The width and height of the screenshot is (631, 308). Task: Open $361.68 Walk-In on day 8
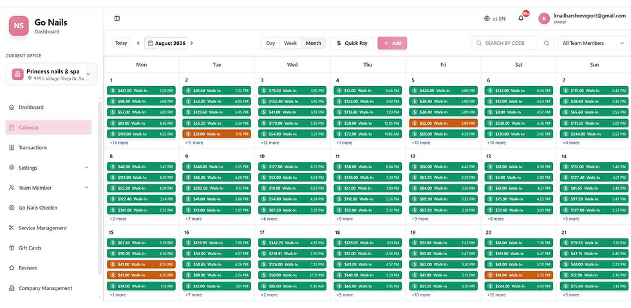coord(141,210)
